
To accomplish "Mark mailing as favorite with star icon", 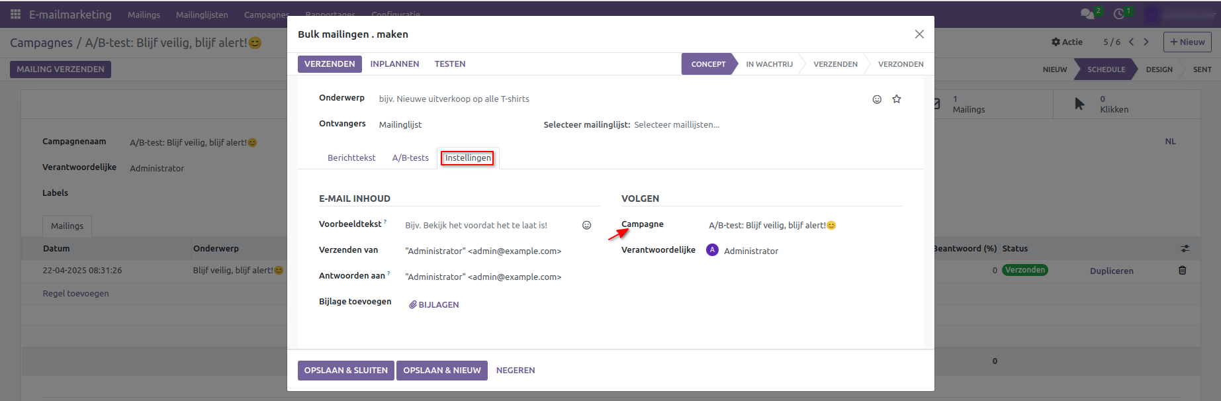I will (897, 99).
